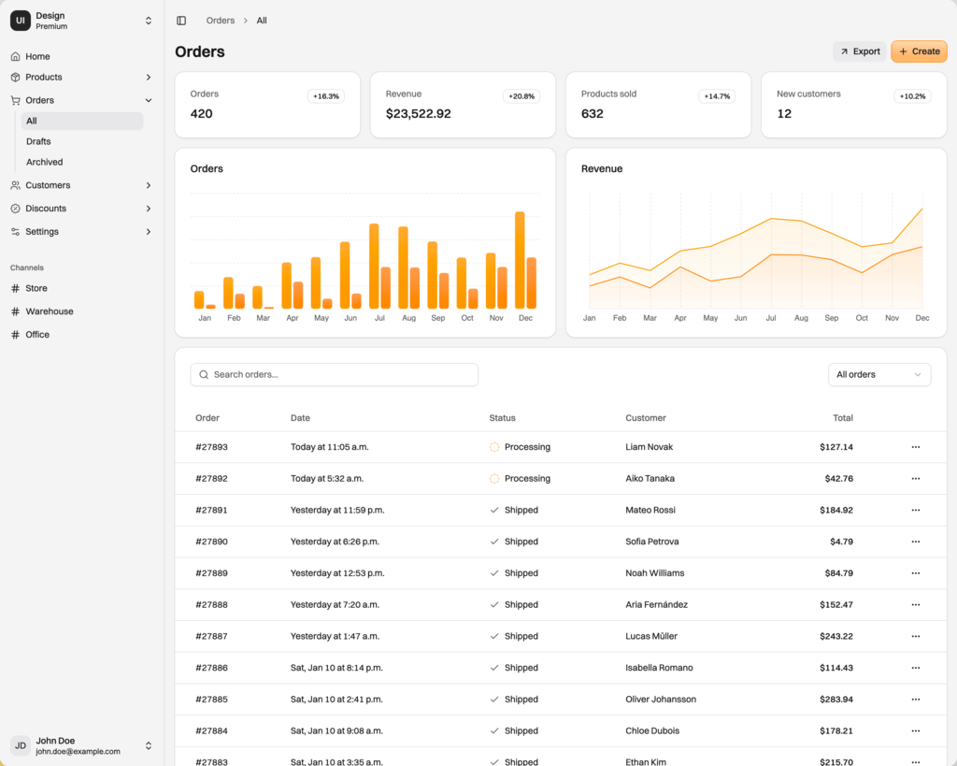Open the John Doe account switcher
The height and width of the screenshot is (766, 957).
pyautogui.click(x=148, y=745)
